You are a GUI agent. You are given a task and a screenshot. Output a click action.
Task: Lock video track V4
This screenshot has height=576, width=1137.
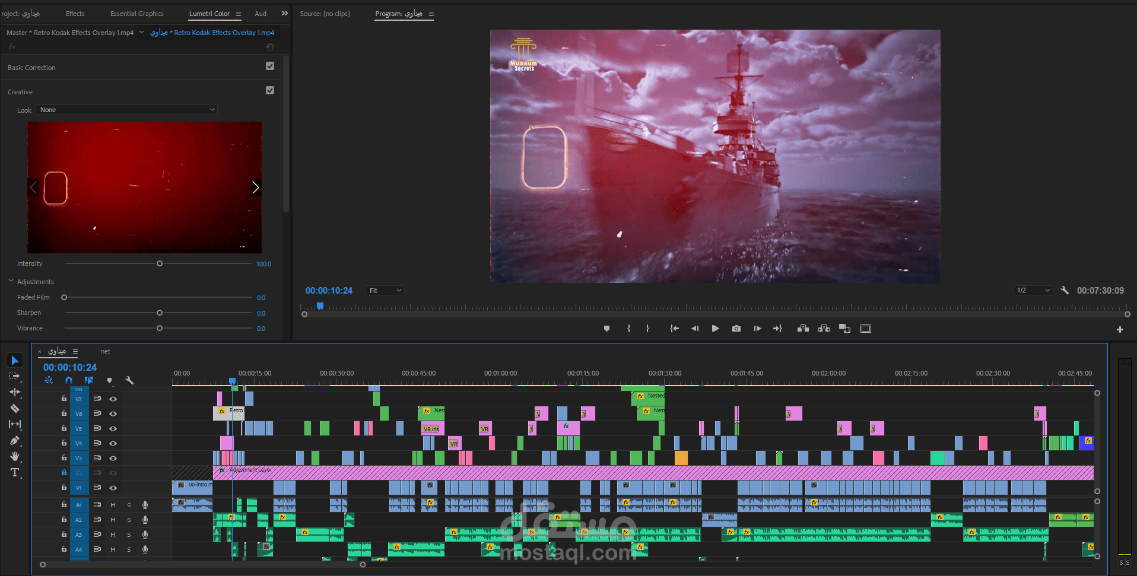(x=63, y=443)
